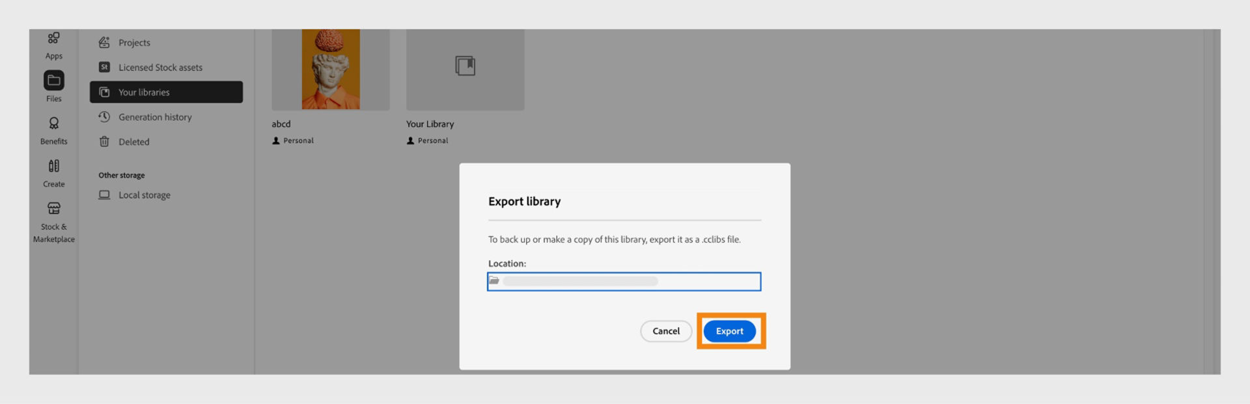This screenshot has width=1250, height=404.
Task: Select Your libraries menu item
Action: [x=166, y=92]
